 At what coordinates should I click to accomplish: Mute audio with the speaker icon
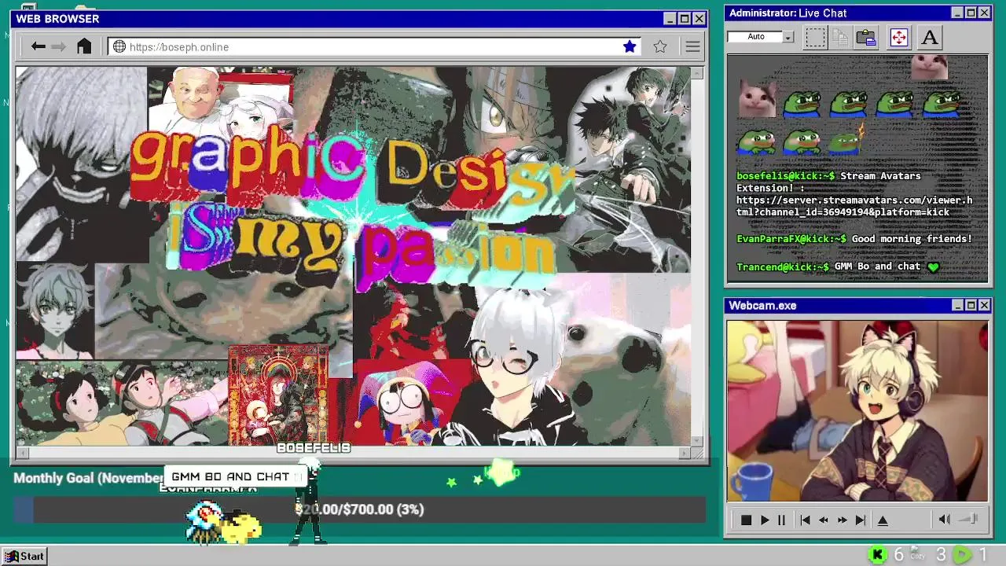(x=945, y=520)
